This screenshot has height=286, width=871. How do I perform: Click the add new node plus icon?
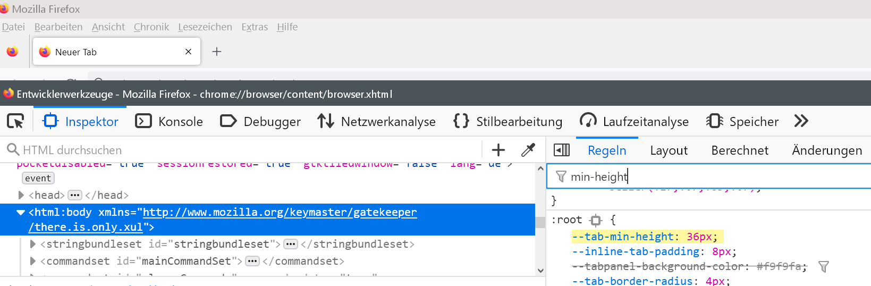498,150
